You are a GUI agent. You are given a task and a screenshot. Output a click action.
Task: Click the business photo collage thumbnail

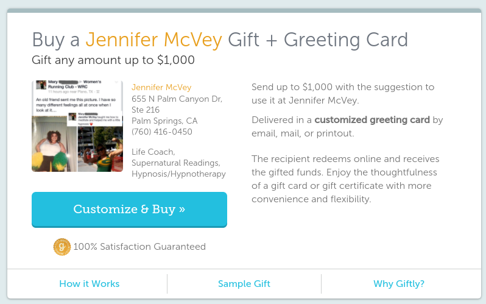click(77, 126)
